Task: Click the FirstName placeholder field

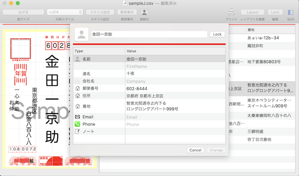Action: (175, 66)
